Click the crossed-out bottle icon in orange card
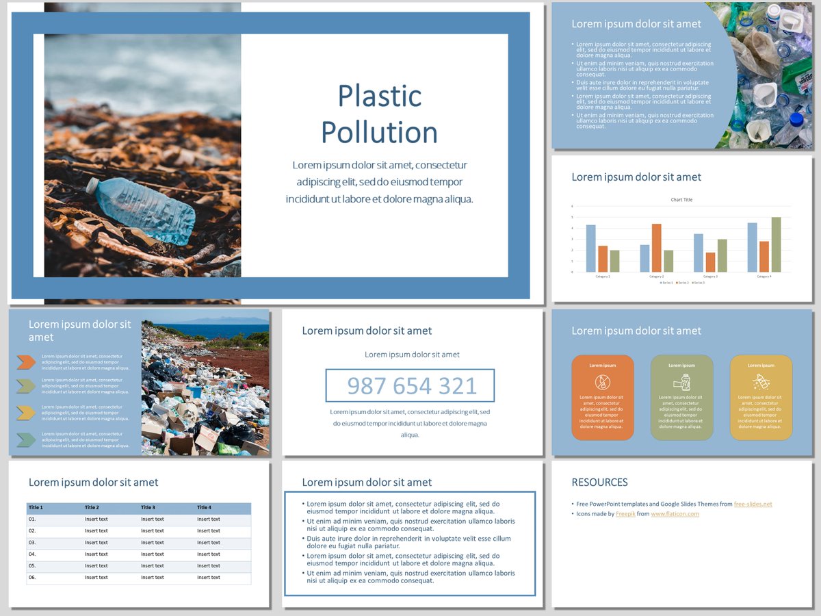 click(603, 382)
